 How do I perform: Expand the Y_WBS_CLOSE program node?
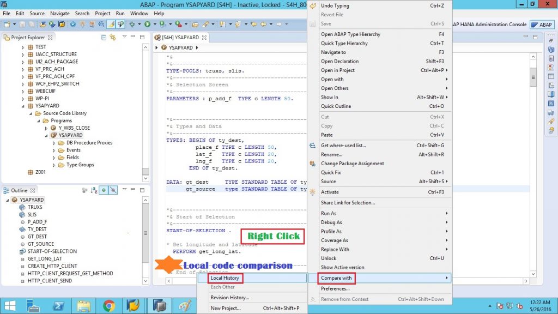(46, 128)
